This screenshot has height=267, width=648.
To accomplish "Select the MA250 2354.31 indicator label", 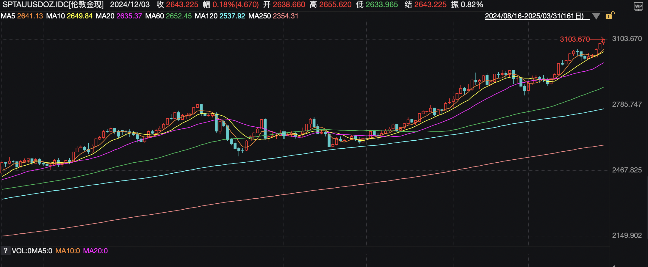I will [x=273, y=16].
